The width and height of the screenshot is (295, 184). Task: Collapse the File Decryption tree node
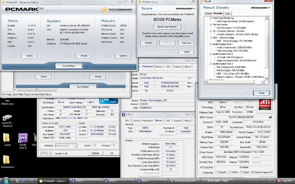[x=211, y=25]
